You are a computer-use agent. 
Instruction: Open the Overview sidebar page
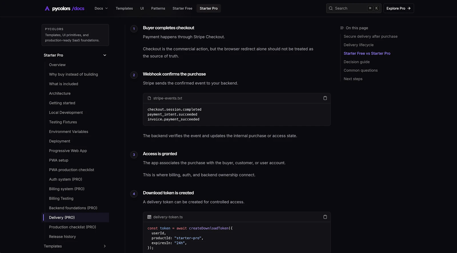pos(57,65)
